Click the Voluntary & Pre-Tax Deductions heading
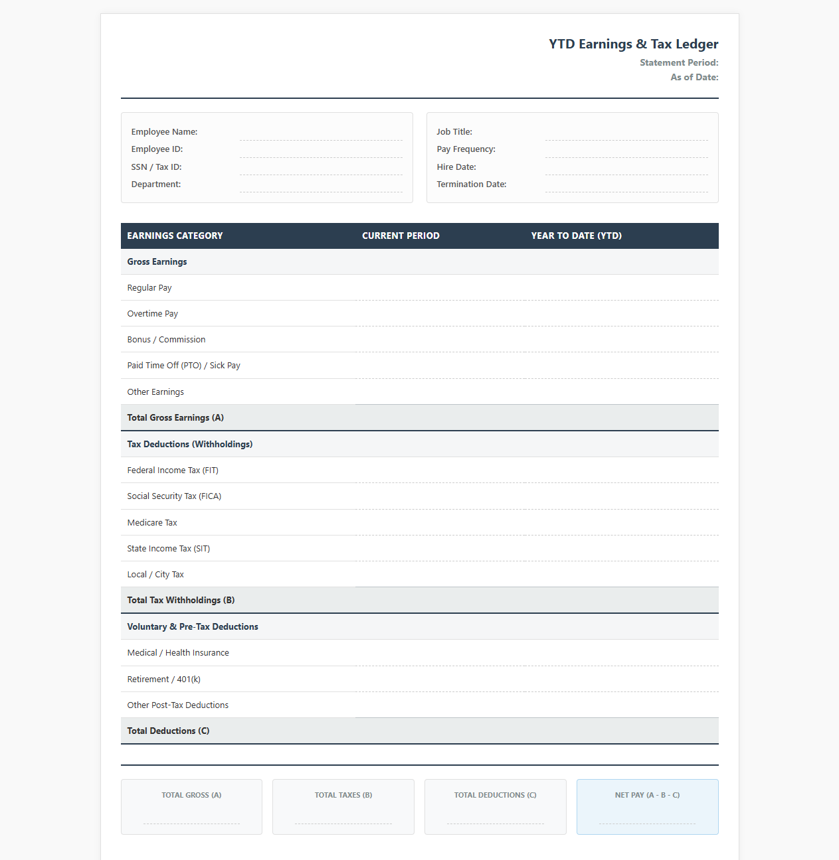Screen dimensions: 839x860 coord(193,626)
